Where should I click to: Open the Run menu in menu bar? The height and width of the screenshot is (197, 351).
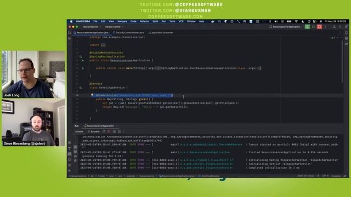[x=164, y=21]
